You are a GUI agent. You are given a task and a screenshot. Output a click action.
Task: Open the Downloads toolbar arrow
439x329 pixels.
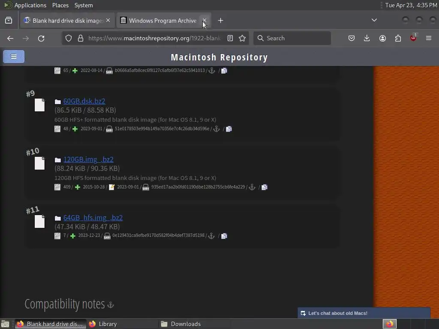click(x=367, y=38)
